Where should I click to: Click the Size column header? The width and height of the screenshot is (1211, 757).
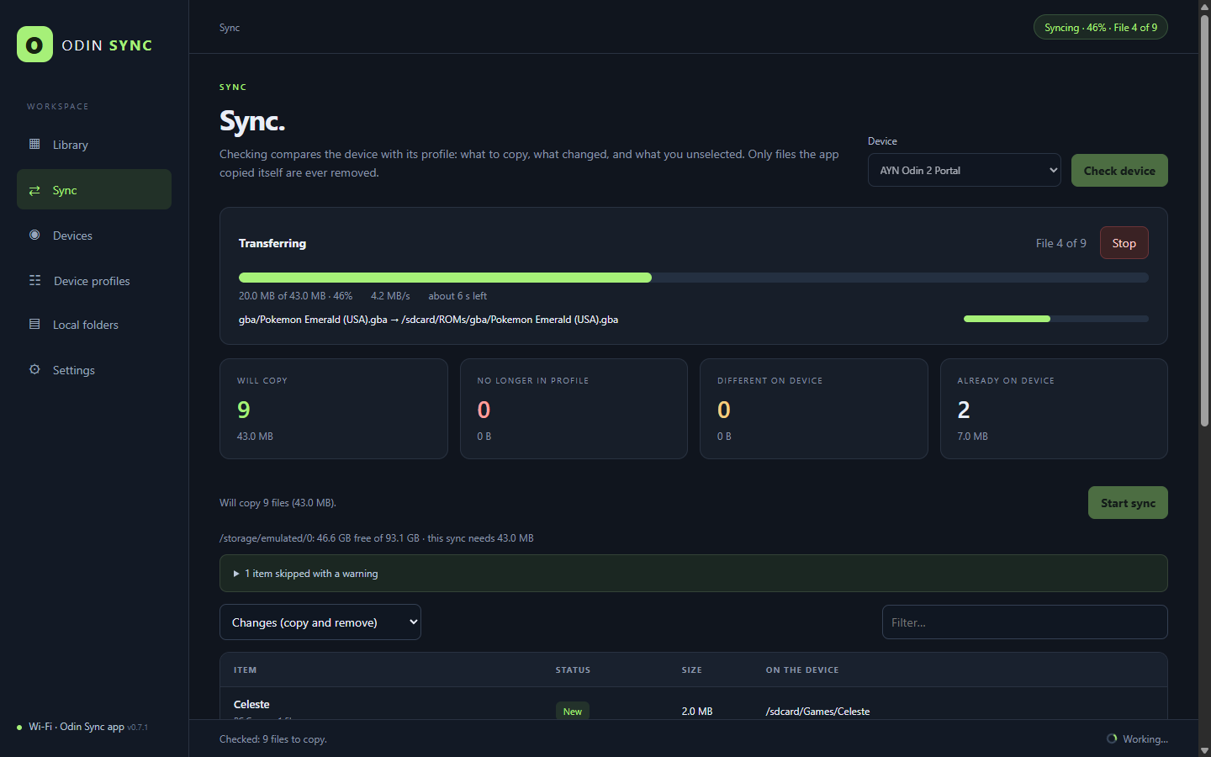click(x=691, y=670)
